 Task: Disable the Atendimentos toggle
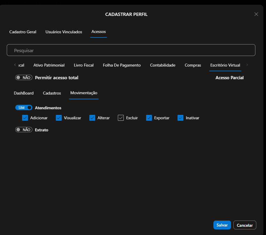[x=24, y=108]
